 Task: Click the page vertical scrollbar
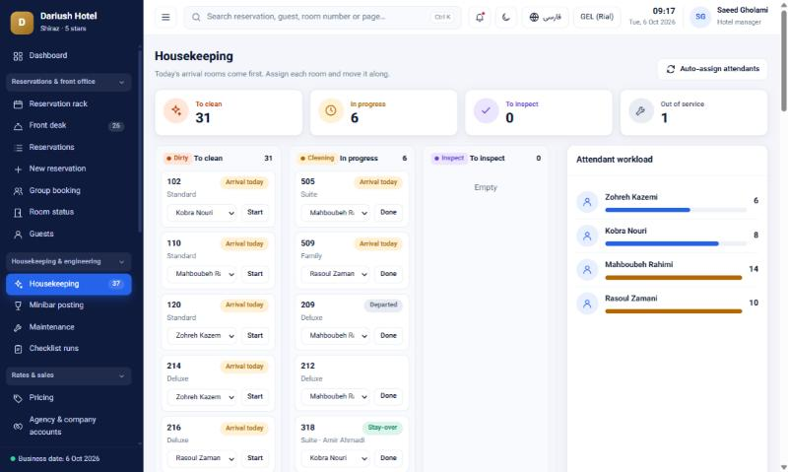coord(783,60)
